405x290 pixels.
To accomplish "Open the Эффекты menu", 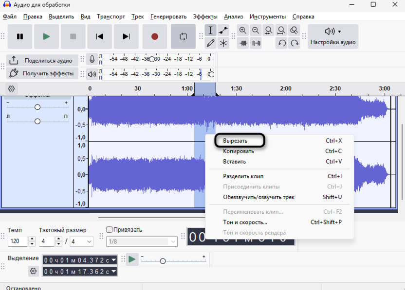I will click(206, 16).
